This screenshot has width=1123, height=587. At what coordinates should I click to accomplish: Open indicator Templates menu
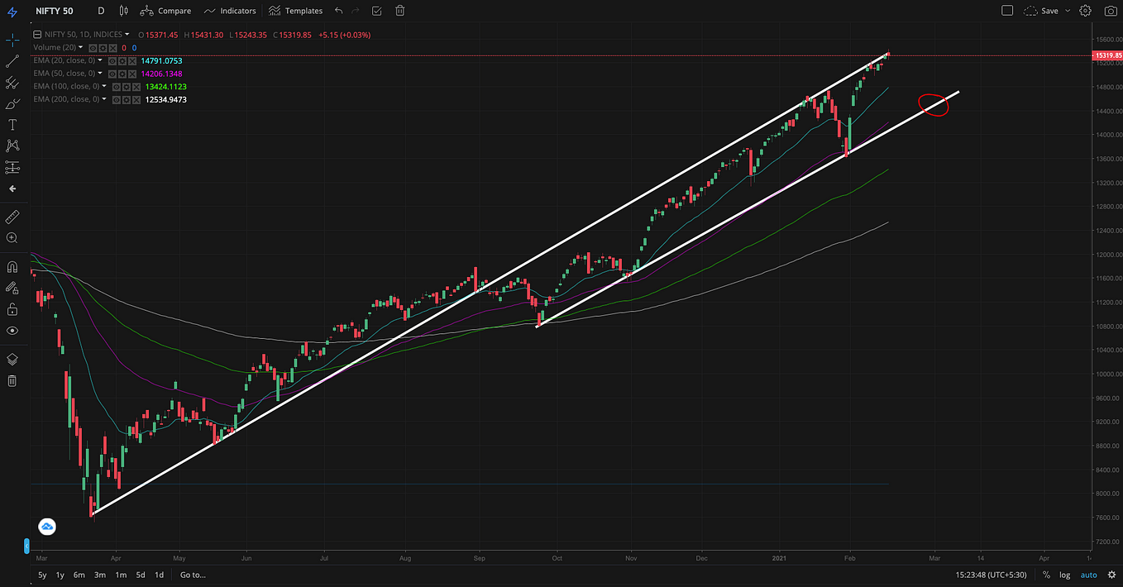point(295,11)
